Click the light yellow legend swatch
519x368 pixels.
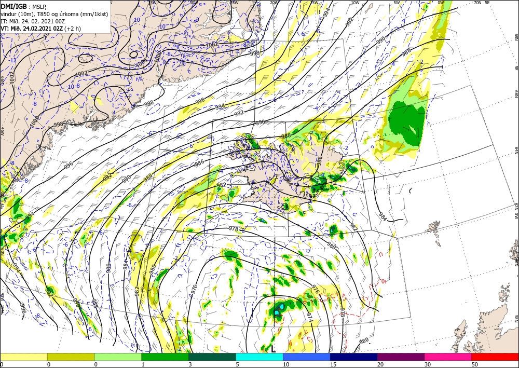click(x=23, y=357)
